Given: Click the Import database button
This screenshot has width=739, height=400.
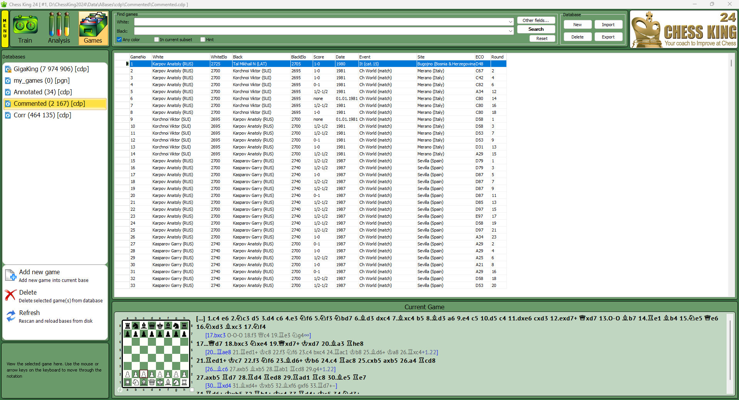Looking at the screenshot, I should 608,25.
